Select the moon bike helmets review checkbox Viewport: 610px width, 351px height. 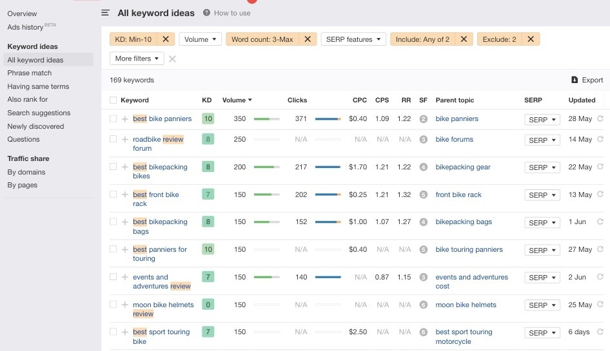click(113, 305)
